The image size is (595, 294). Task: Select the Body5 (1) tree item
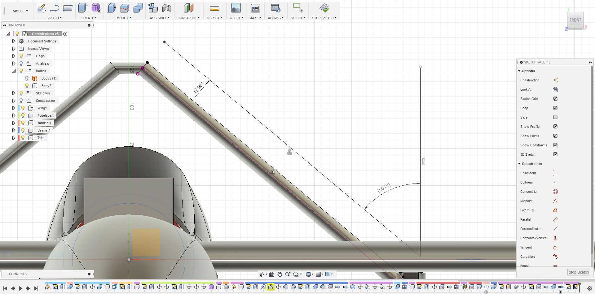(49, 78)
